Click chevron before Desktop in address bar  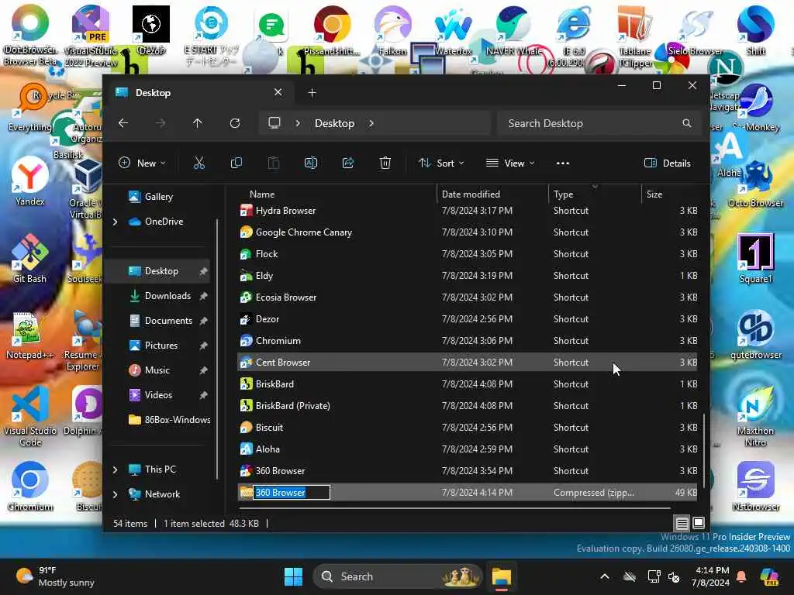coord(298,123)
